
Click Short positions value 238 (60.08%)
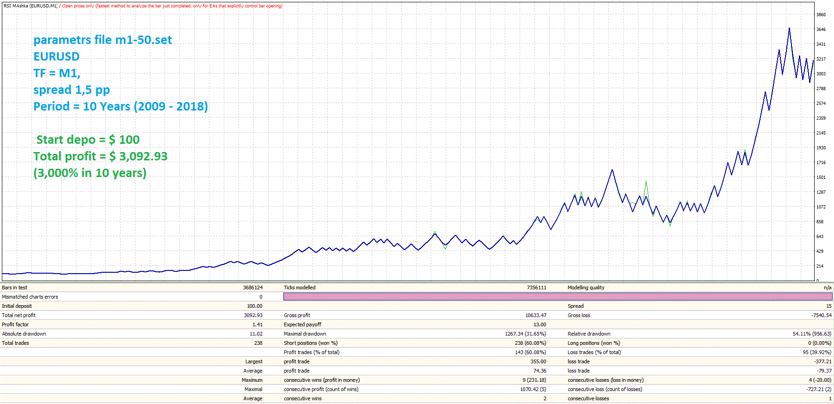pos(530,343)
